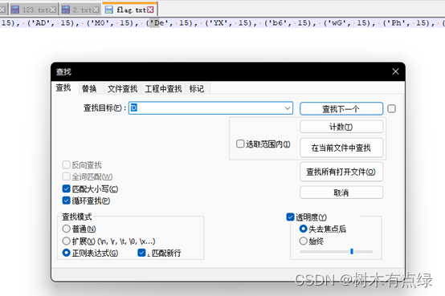The width and height of the screenshot is (445, 296).
Task: Click 在当前文件中查找 button
Action: (341, 148)
